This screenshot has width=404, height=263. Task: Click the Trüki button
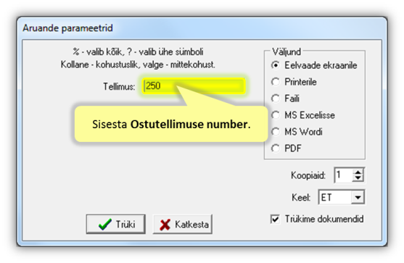point(115,224)
